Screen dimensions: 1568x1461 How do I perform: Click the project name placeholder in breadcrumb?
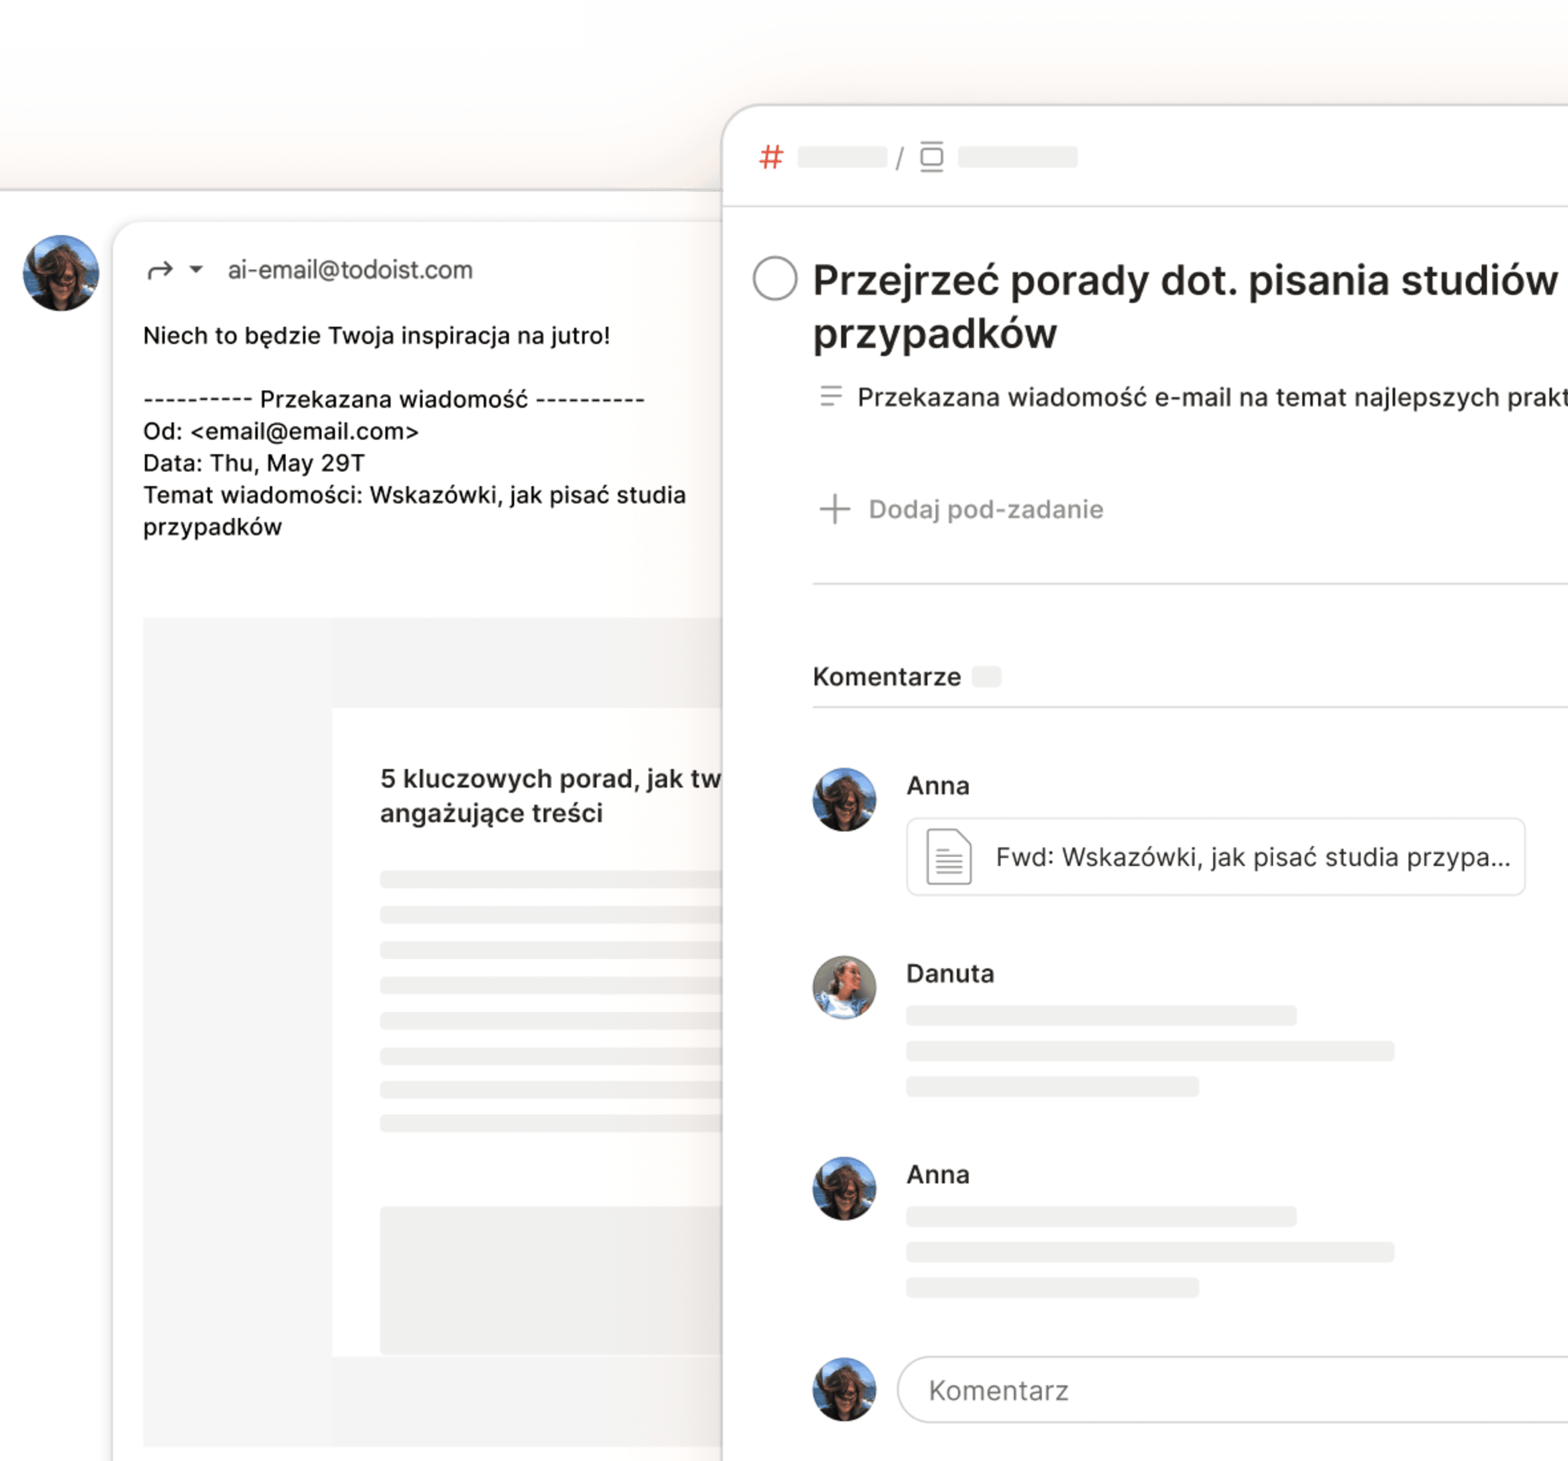tap(841, 157)
